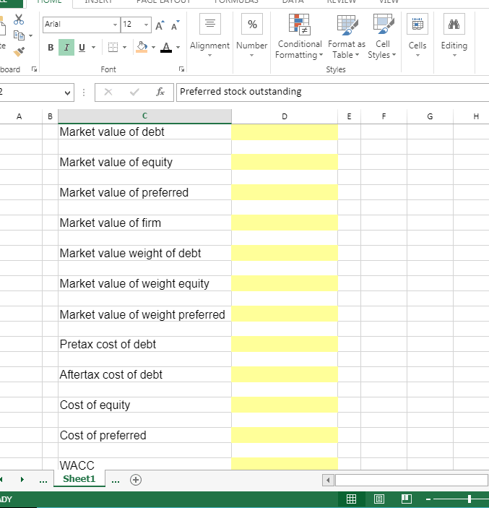489x508 pixels.
Task: Open the underline style dropdown arrow
Action: pyautogui.click(x=94, y=48)
